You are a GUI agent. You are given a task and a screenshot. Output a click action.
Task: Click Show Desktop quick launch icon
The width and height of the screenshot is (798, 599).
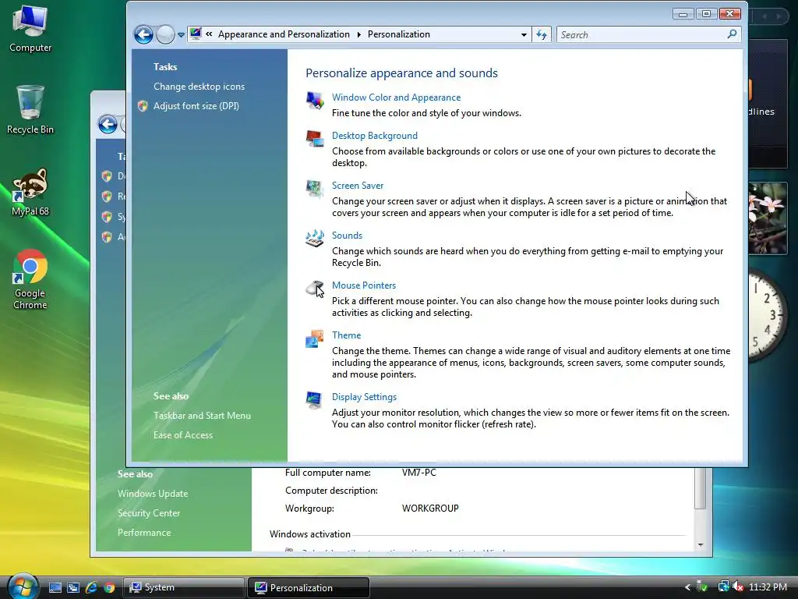pos(55,587)
